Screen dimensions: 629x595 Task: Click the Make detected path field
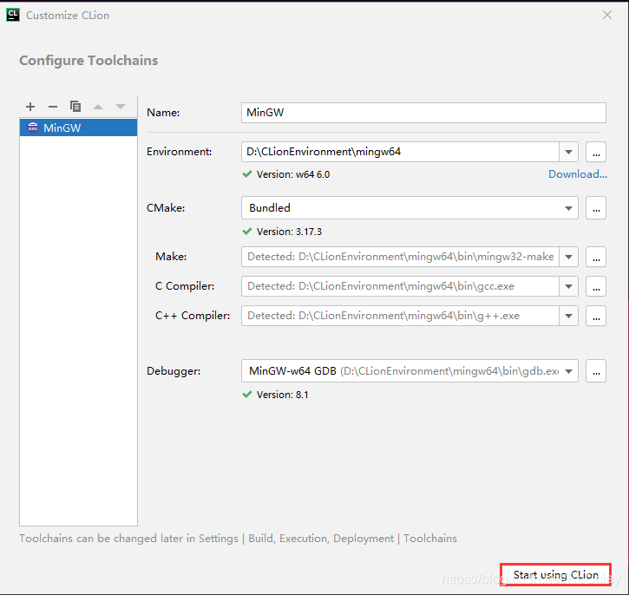[x=400, y=257]
